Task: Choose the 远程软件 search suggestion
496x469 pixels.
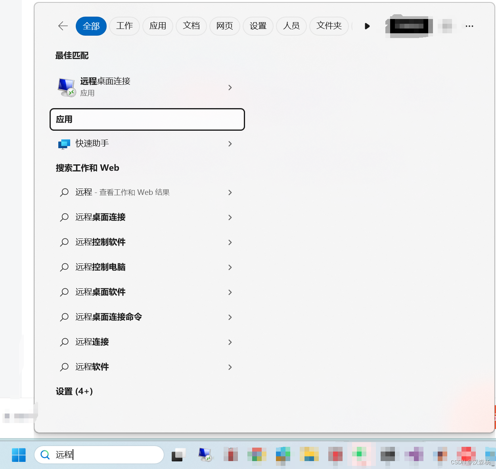Action: 147,367
